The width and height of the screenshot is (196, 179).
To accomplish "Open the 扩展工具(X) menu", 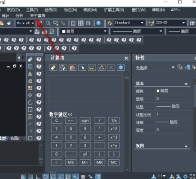I will pos(114,10).
